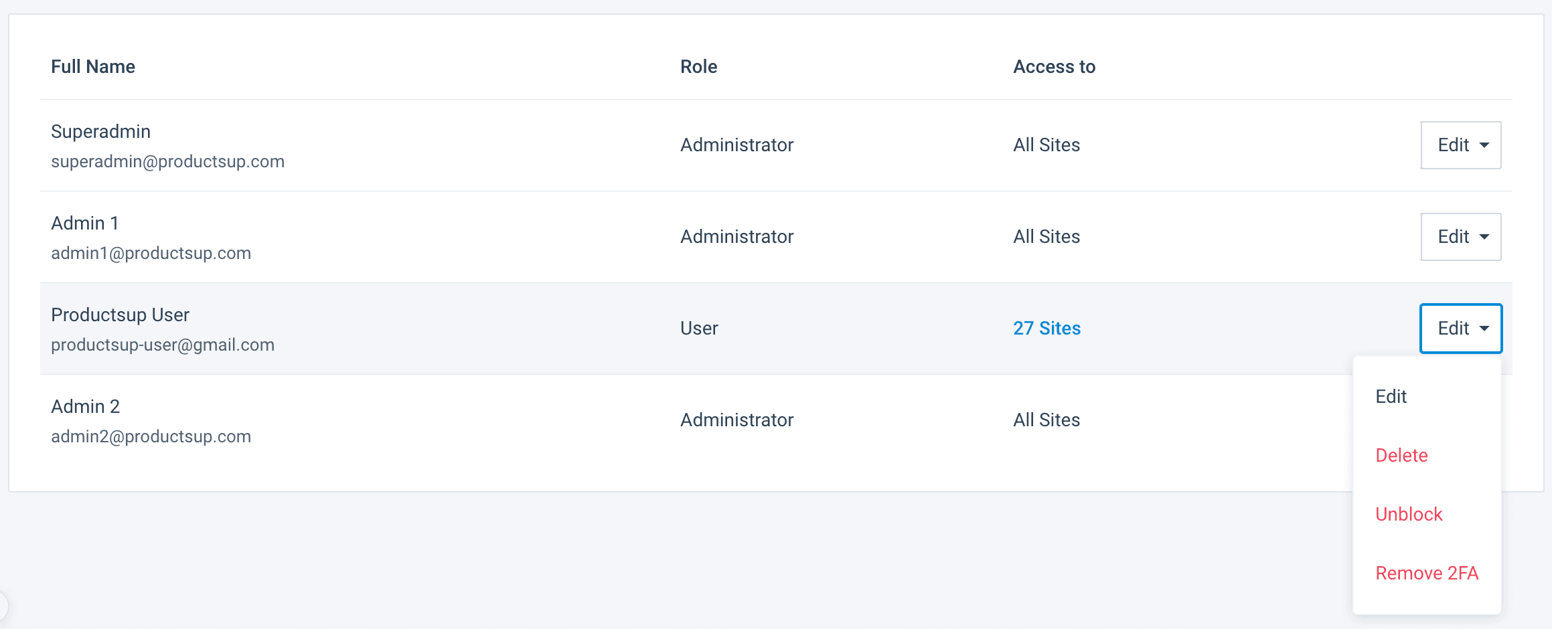Click the User role in Productsup User row
Screen dimensions: 1552x629
pos(699,329)
